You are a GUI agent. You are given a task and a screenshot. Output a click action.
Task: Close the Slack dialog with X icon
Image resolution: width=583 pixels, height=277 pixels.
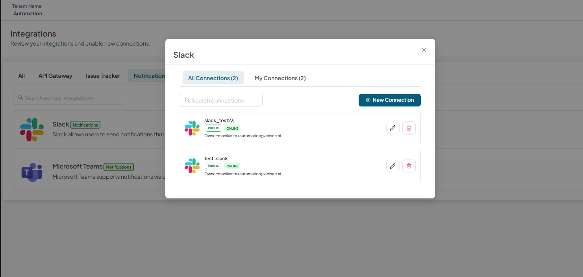(424, 50)
